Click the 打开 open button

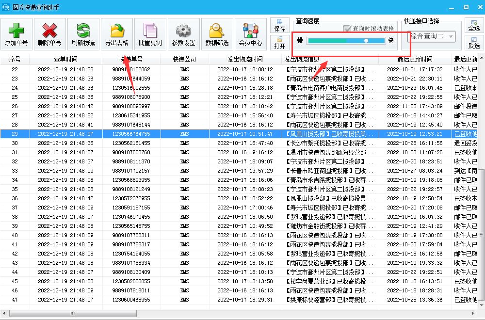[x=279, y=43]
